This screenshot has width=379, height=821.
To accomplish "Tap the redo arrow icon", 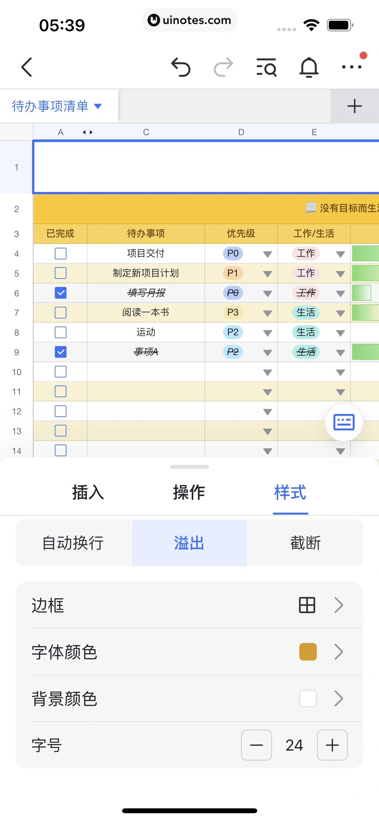I will (224, 67).
